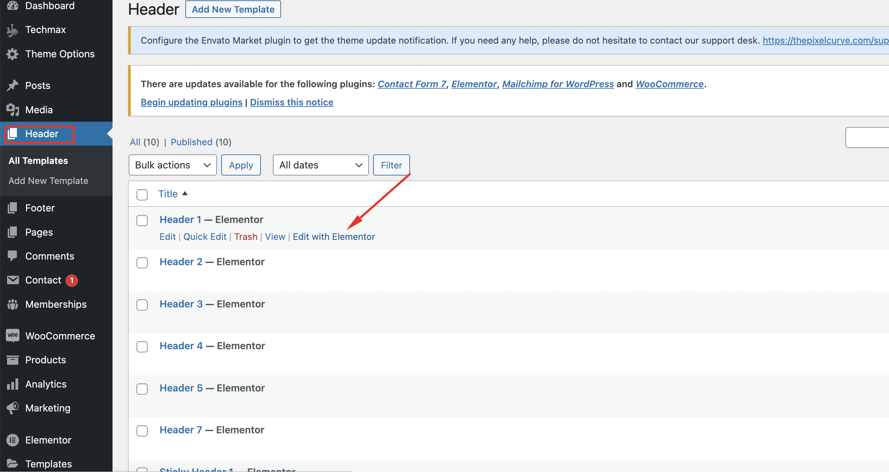Open thepixelcurve.com support link
The image size is (889, 472).
coord(826,40)
